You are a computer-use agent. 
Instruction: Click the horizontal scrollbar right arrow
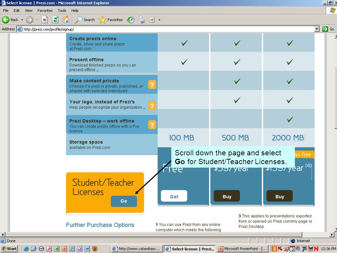[x=332, y=234]
